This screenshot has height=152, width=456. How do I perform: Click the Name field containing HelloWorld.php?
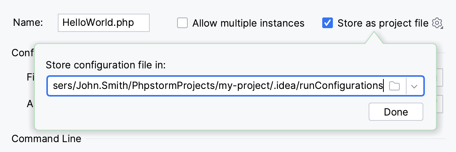[103, 23]
